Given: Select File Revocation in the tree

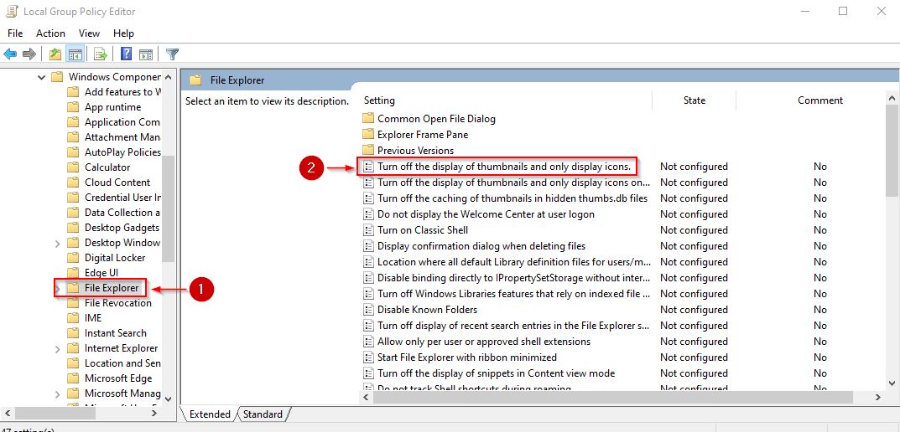Looking at the screenshot, I should pyautogui.click(x=118, y=303).
